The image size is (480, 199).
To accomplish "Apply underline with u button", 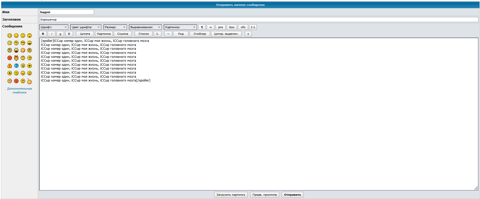I will 60,34.
